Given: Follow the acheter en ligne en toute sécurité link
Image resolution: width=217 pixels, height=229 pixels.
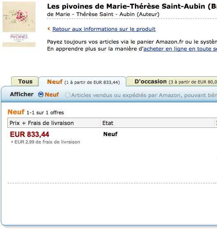Looking at the screenshot, I should click(180, 49).
